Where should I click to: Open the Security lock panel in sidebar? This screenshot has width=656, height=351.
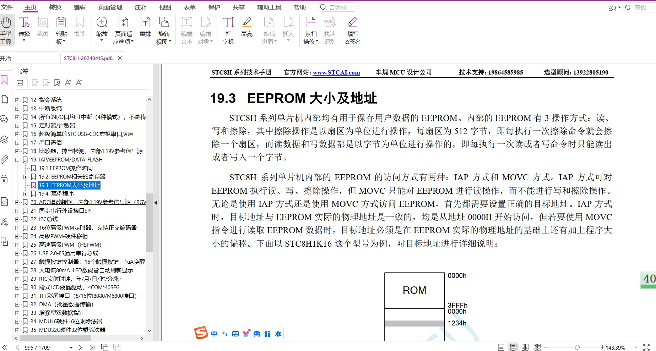click(4, 179)
